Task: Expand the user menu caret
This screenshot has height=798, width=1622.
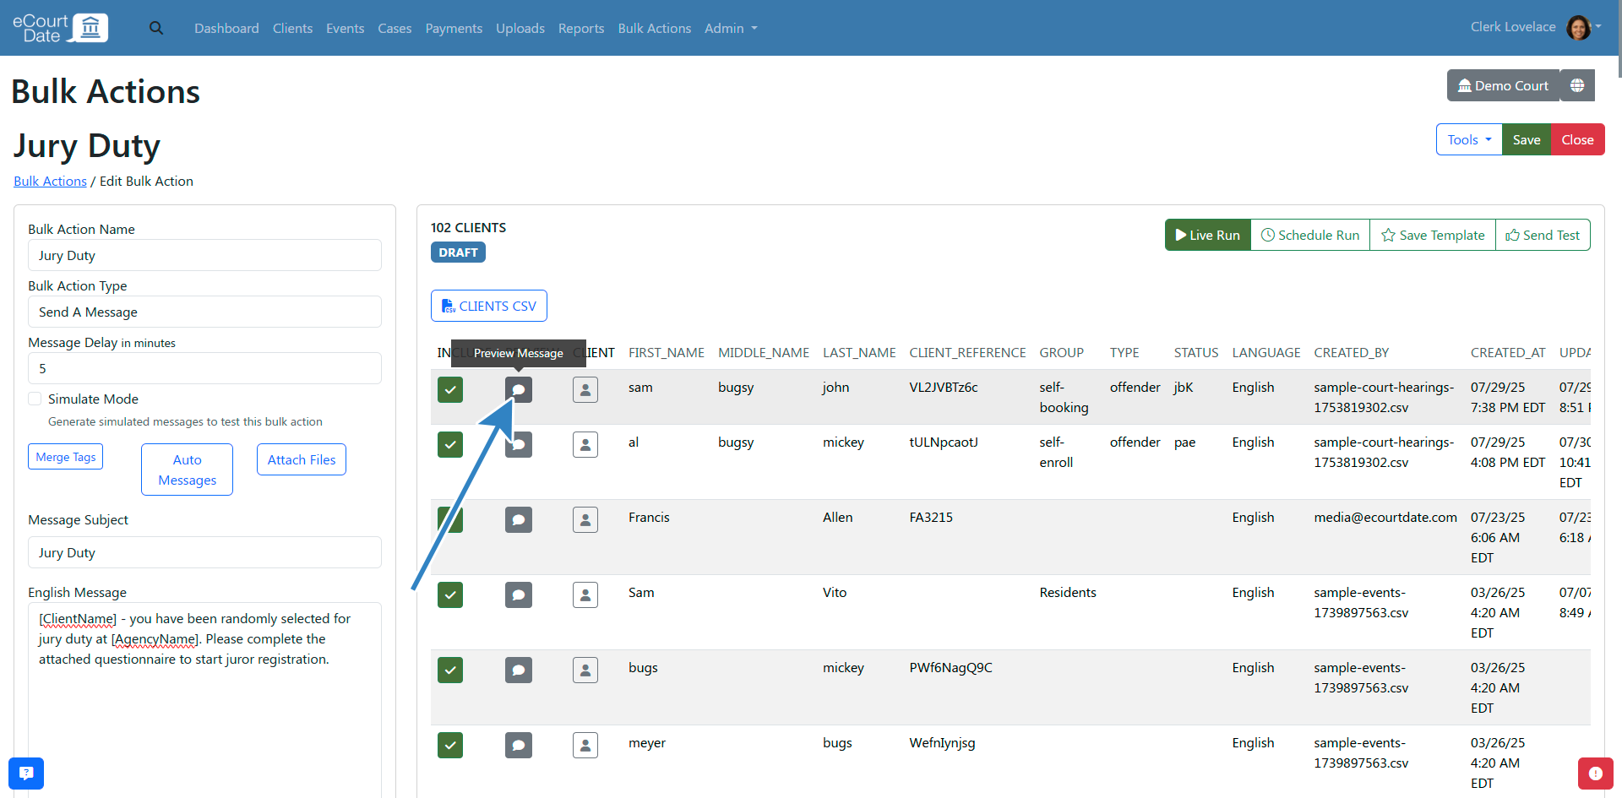Action: [1598, 26]
